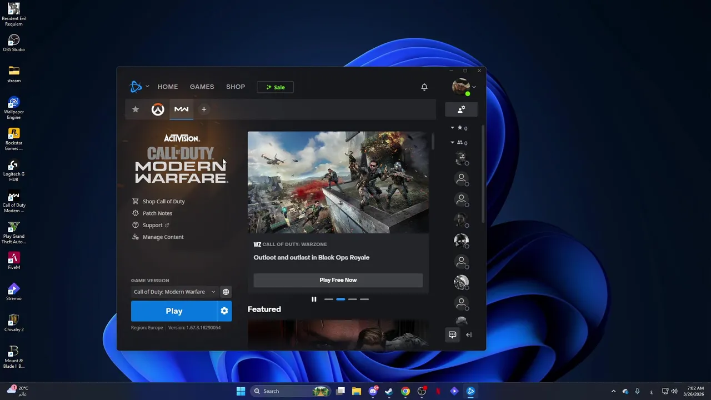The image size is (711, 400).
Task: Open Patch Notes link
Action: (152, 213)
